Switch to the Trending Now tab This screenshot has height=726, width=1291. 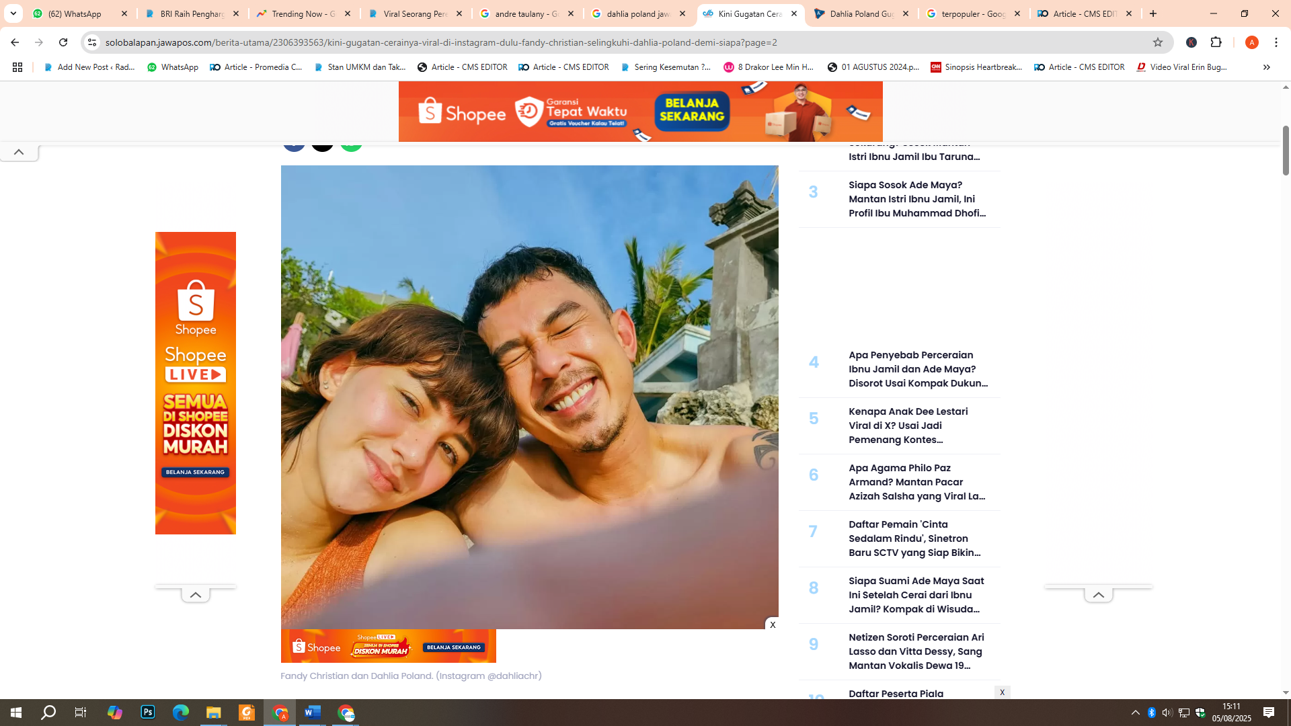[304, 13]
